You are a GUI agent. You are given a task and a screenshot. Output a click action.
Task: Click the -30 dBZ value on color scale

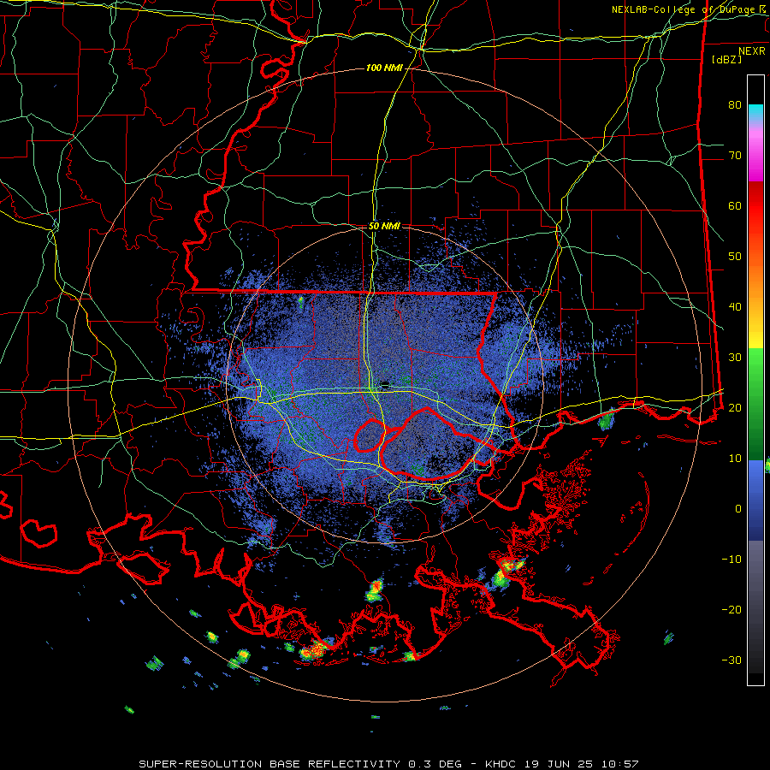731,660
